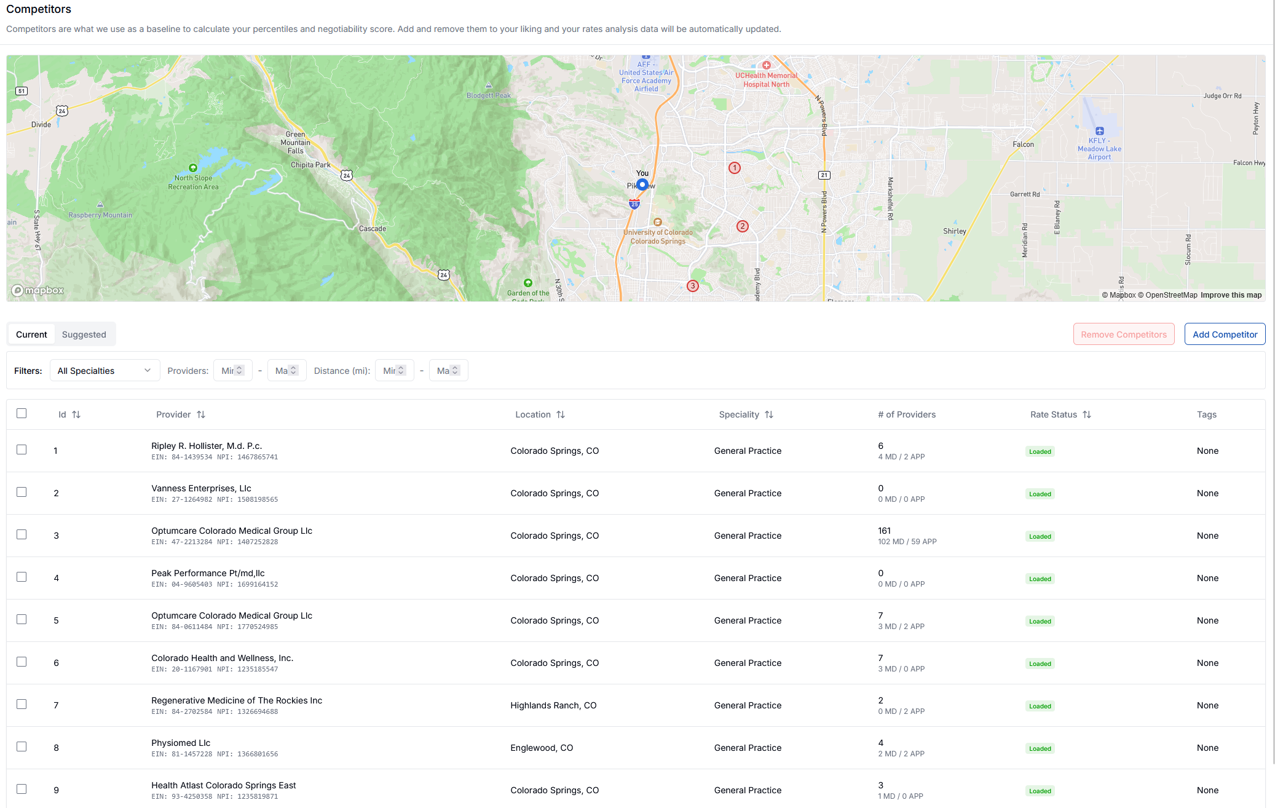The image size is (1275, 808).
Task: Check the Ripley R. Hollister row checkbox
Action: [22, 450]
